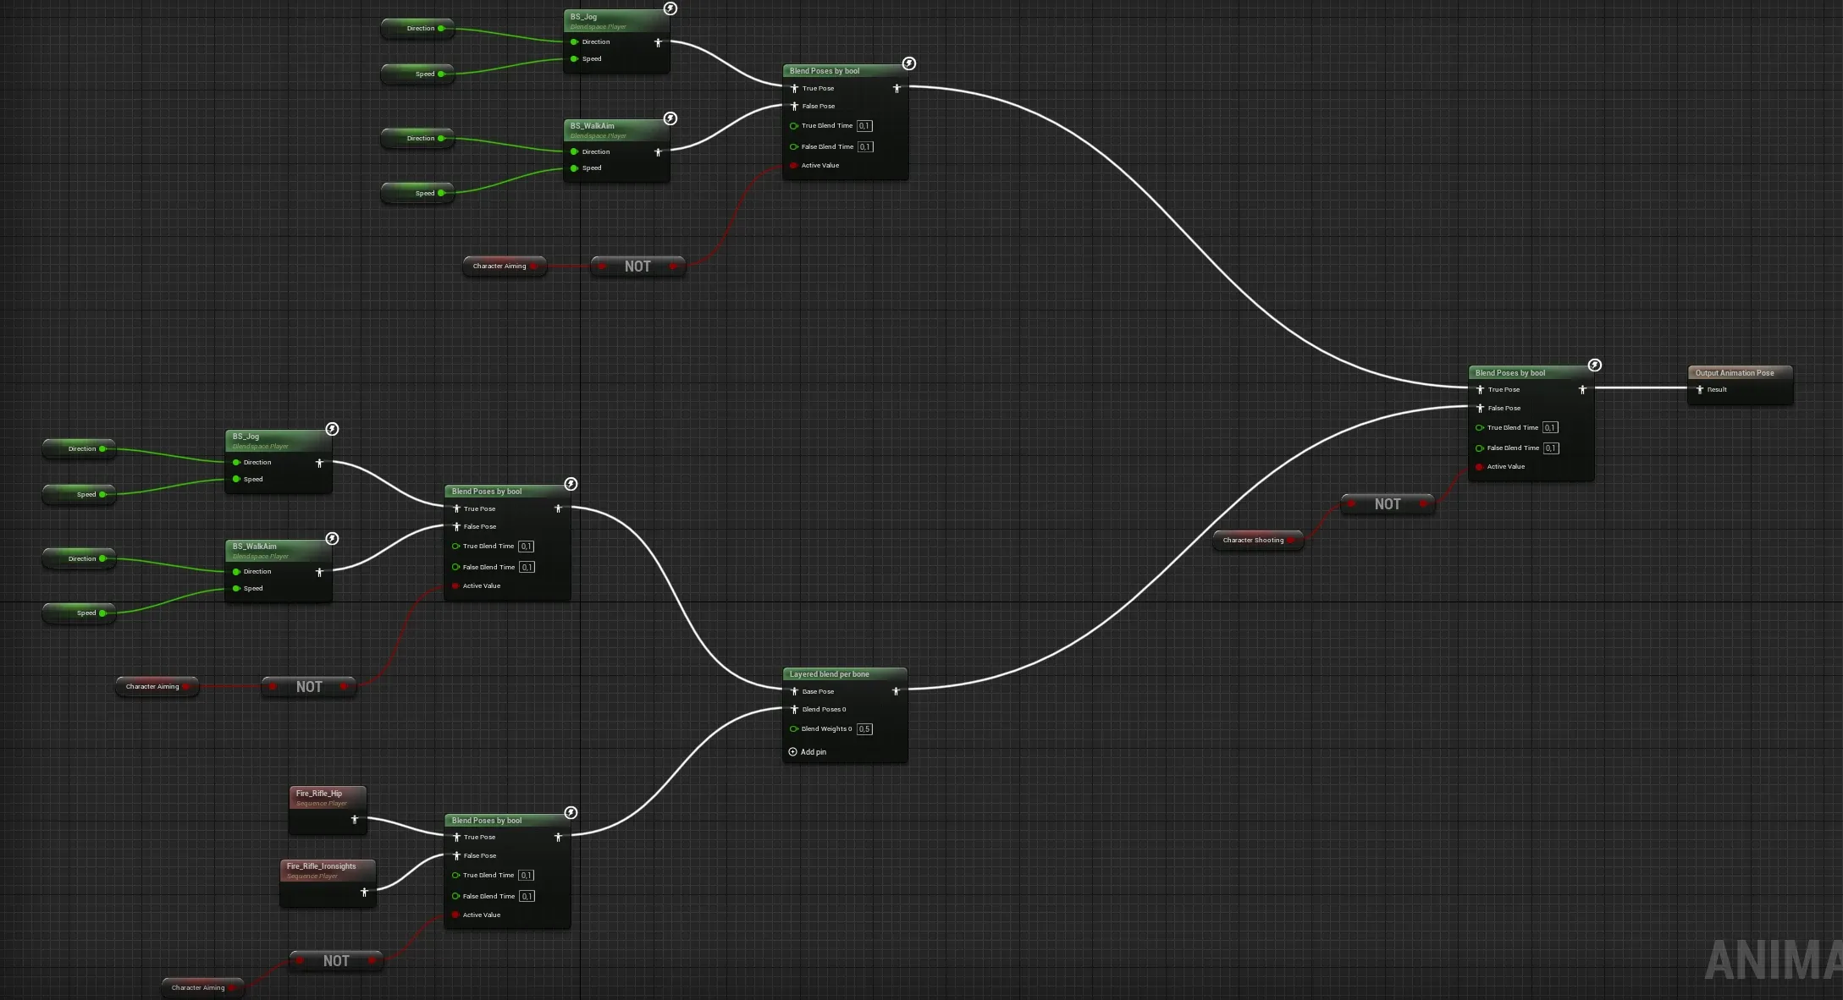
Task: Click the Layered blend per bone output pose pin
Action: pyautogui.click(x=896, y=691)
